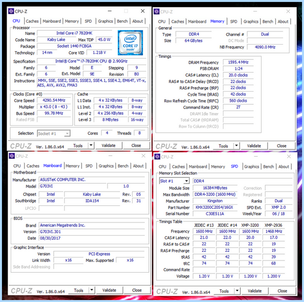Screen dimensions: 304x302
Task: Click the Intel Core i7 logo
Action: point(130,43)
